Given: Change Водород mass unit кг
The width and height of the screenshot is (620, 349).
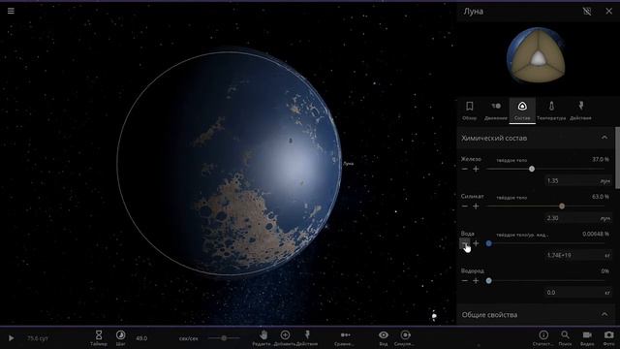Looking at the screenshot, I should point(607,293).
